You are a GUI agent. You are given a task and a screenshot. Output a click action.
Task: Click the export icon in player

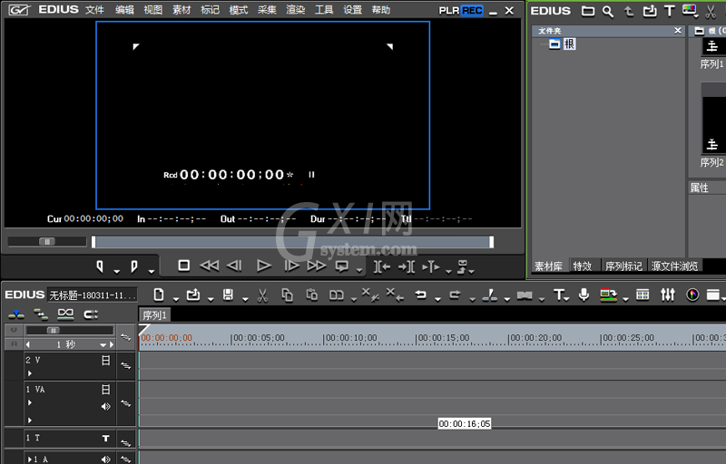click(463, 266)
